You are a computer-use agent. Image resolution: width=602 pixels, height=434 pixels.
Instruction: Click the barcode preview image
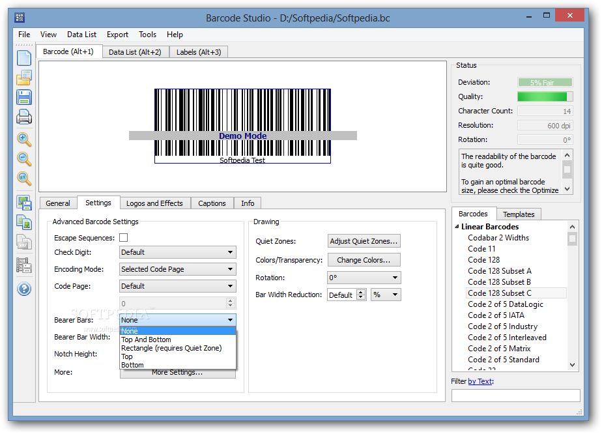[x=242, y=126]
